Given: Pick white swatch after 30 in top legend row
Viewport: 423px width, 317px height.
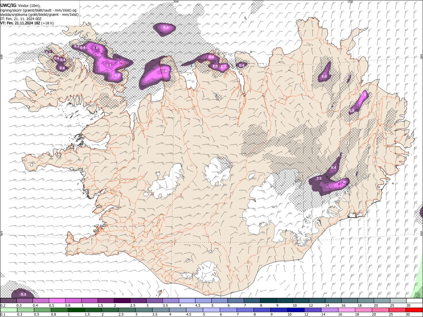Looking at the screenshot, I should 414,300.
